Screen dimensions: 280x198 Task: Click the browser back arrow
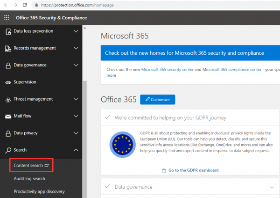(x=6, y=5)
